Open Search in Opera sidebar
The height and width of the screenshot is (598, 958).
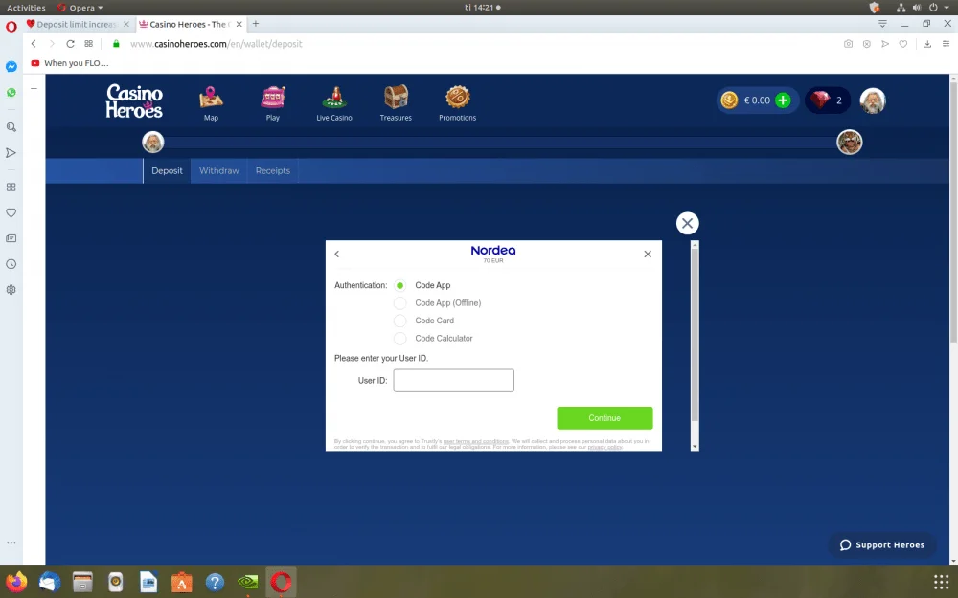tap(11, 127)
